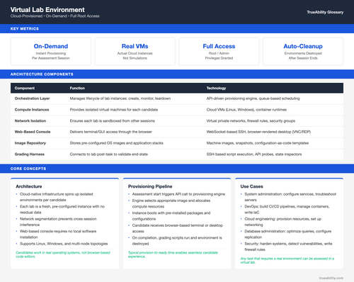Click the Auto-Cleanup metric card

pyautogui.click(x=303, y=51)
